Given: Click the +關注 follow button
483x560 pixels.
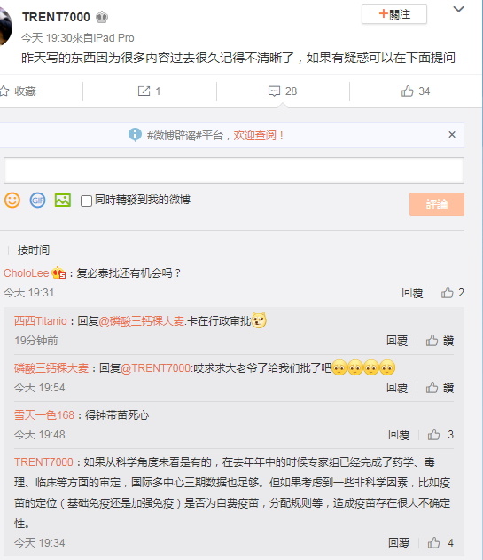Looking at the screenshot, I should [x=394, y=14].
